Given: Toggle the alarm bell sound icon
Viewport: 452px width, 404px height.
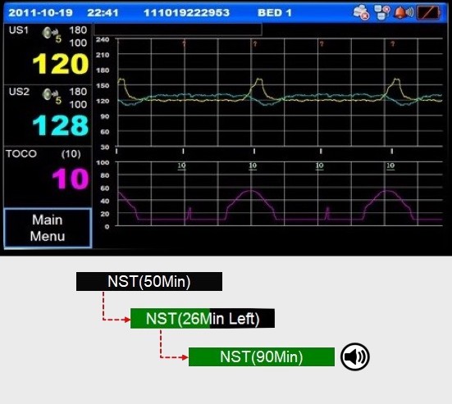Looking at the screenshot, I should [x=404, y=12].
